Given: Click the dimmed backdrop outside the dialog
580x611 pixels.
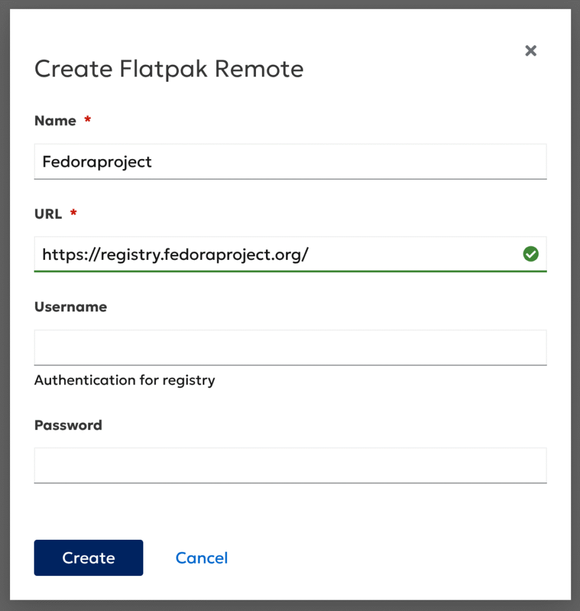Looking at the screenshot, I should point(4,297).
